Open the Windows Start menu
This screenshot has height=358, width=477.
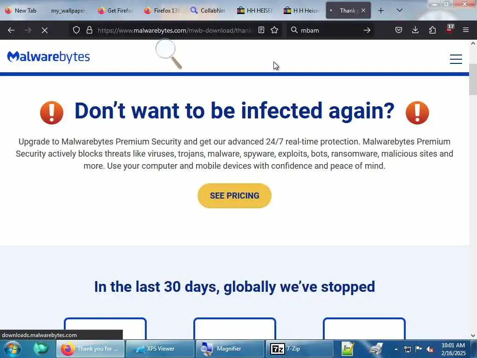coord(13,349)
